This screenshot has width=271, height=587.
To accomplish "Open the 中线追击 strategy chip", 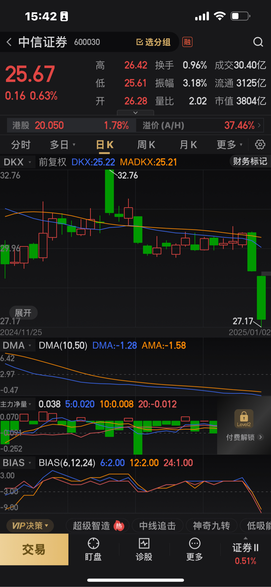I will [158, 526].
